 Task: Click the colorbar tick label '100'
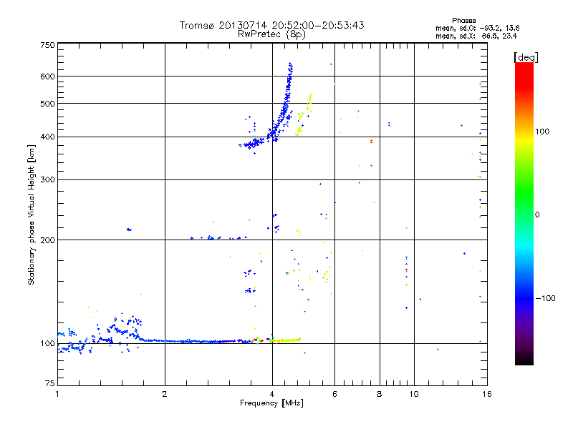point(542,132)
